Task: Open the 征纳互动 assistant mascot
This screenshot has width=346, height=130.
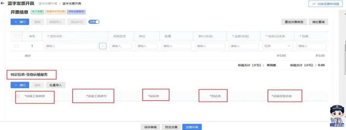Action: tap(337, 116)
